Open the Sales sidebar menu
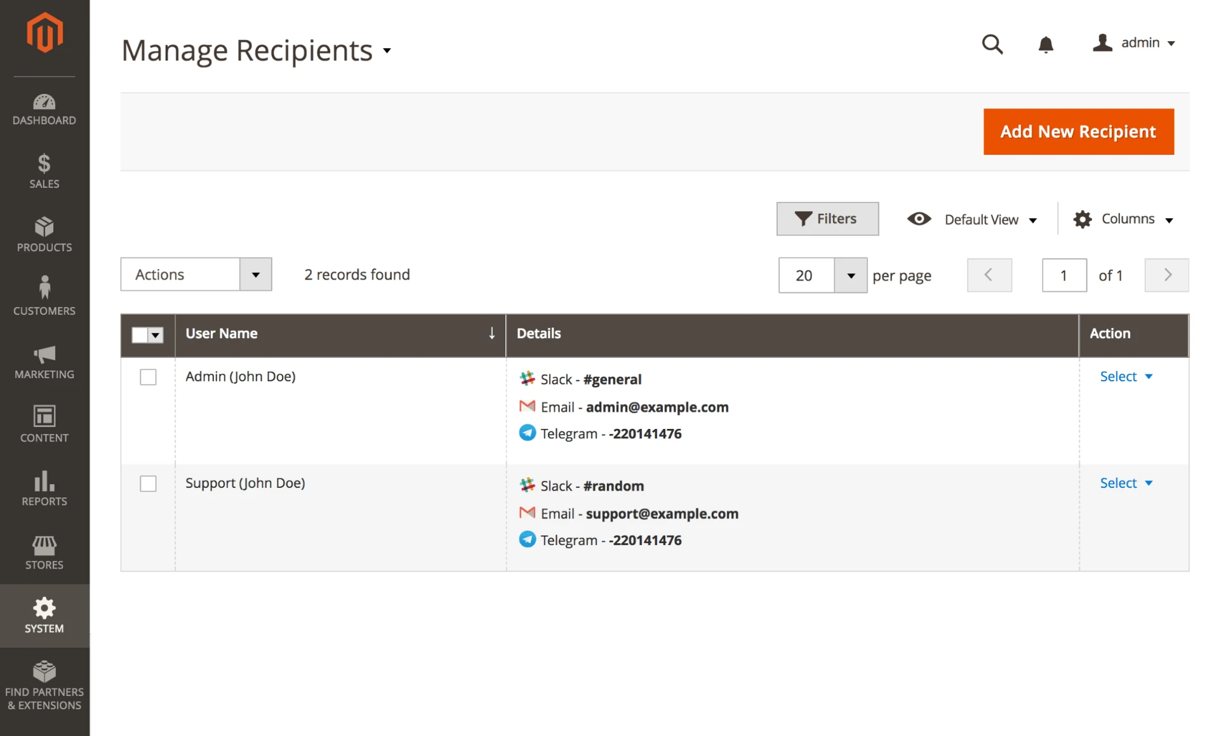The width and height of the screenshot is (1219, 736). 44,171
